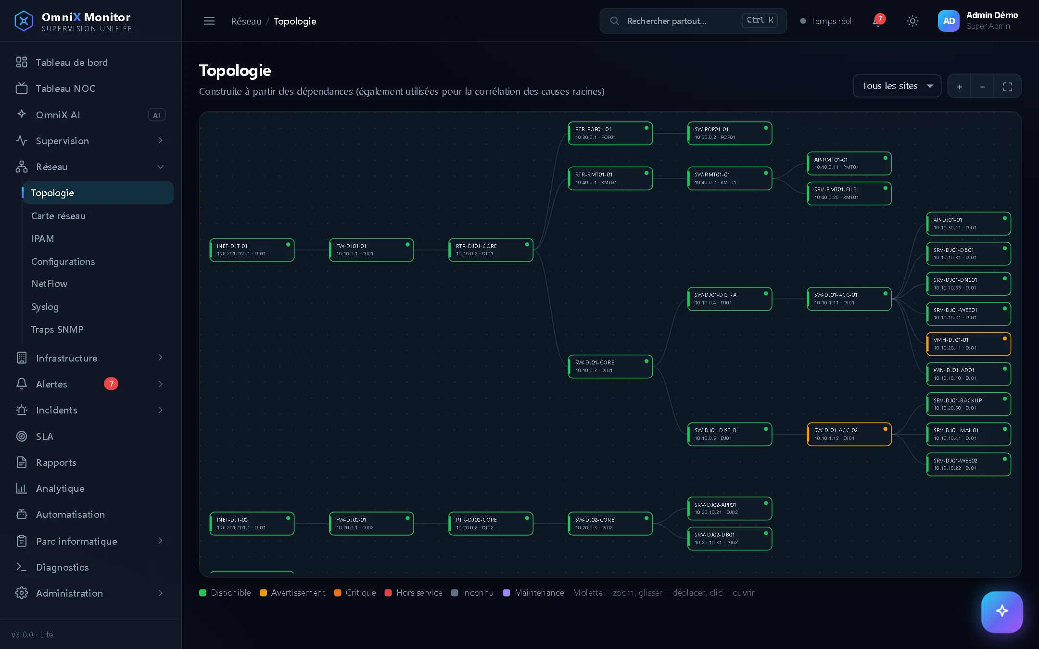This screenshot has width=1039, height=649.
Task: Open Tableau NOC page
Action: [x=90, y=88]
